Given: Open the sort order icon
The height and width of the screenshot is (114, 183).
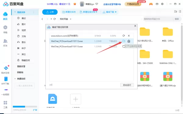Looking at the screenshot, I should coord(176,12).
